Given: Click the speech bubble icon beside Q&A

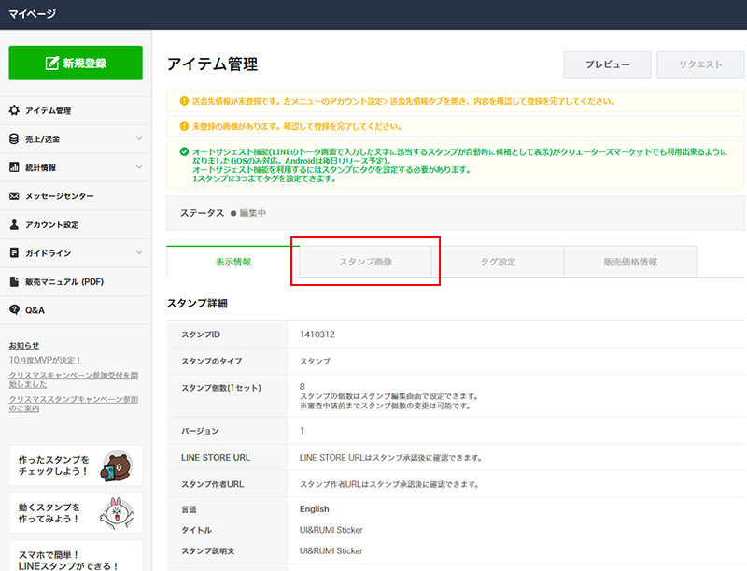Looking at the screenshot, I should pyautogui.click(x=14, y=310).
